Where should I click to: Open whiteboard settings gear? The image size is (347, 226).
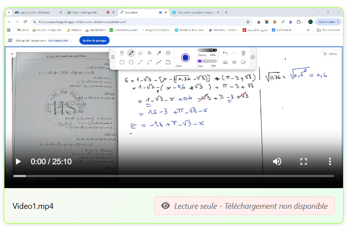[x=253, y=57]
